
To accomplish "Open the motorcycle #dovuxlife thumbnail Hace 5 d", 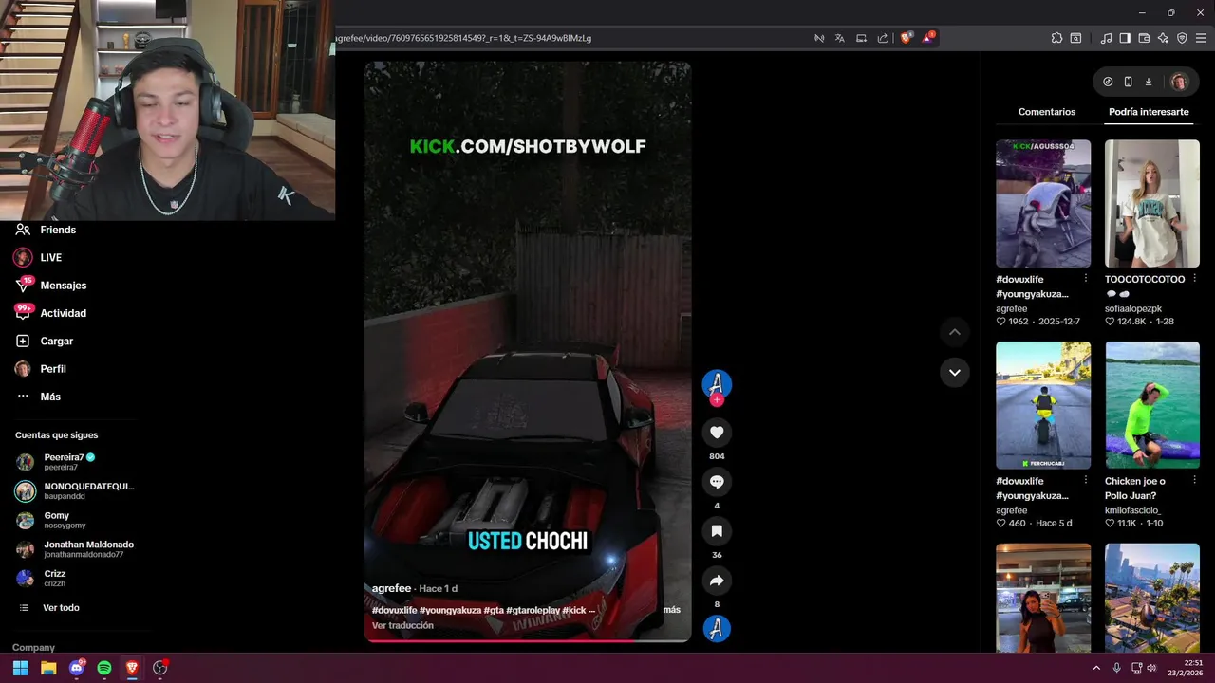I will (x=1043, y=405).
